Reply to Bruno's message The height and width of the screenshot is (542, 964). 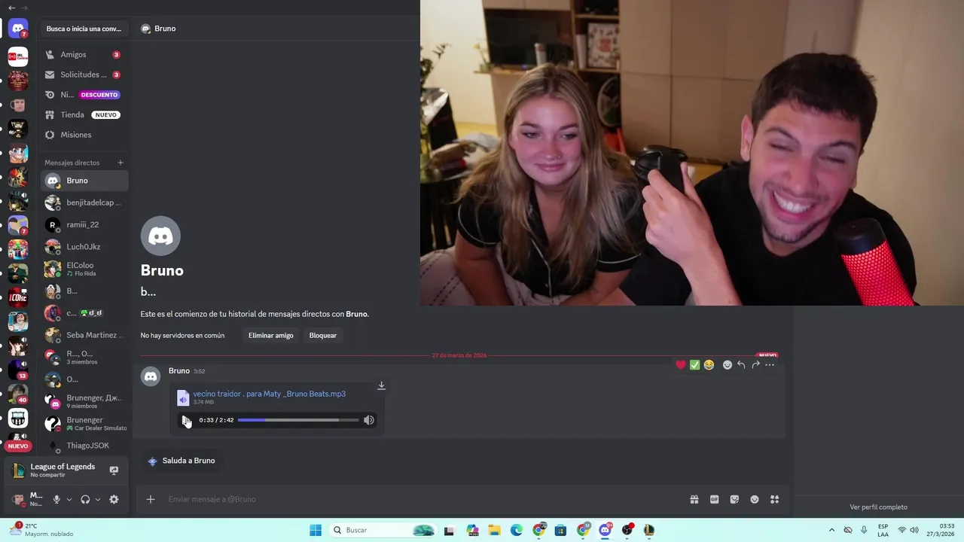(741, 365)
